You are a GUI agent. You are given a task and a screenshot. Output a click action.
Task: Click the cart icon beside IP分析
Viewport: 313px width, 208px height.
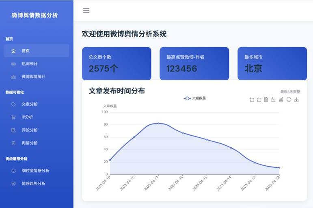13,117
